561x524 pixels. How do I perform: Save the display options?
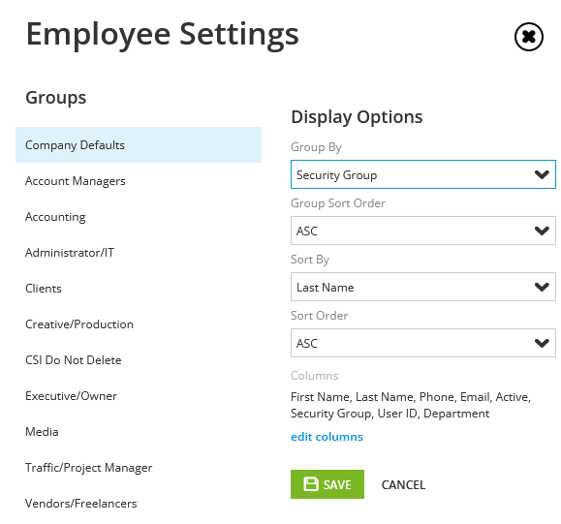point(327,484)
